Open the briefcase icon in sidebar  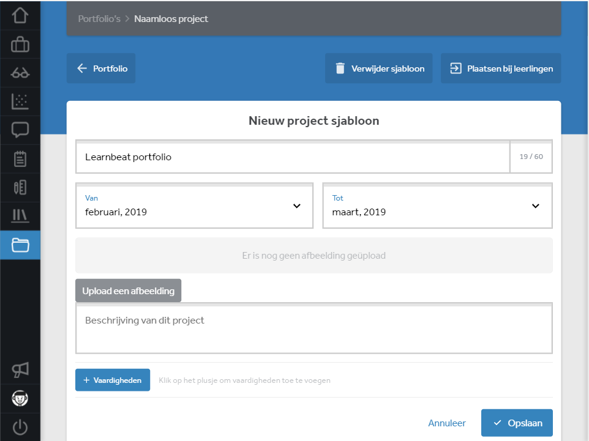coord(20,44)
